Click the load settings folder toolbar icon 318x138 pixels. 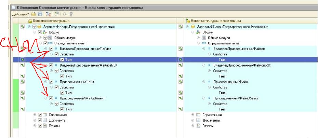coord(34,14)
